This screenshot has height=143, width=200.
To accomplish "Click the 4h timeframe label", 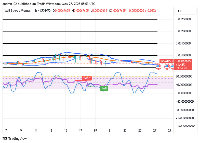I will (x=35, y=11).
